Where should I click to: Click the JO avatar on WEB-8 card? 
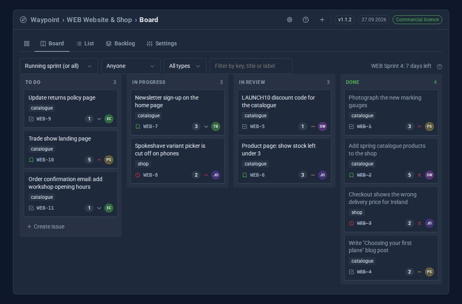tap(216, 175)
